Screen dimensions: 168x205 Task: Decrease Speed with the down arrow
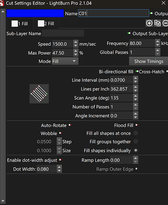pyautogui.click(x=76, y=46)
